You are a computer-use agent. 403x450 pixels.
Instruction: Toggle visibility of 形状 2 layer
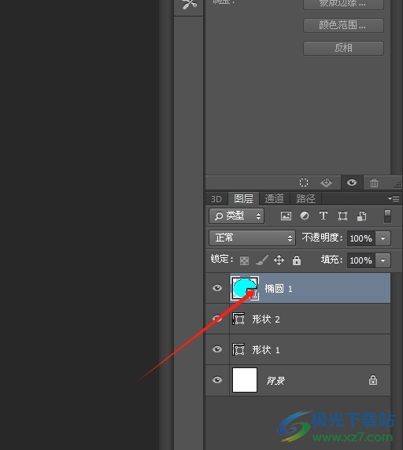(217, 319)
